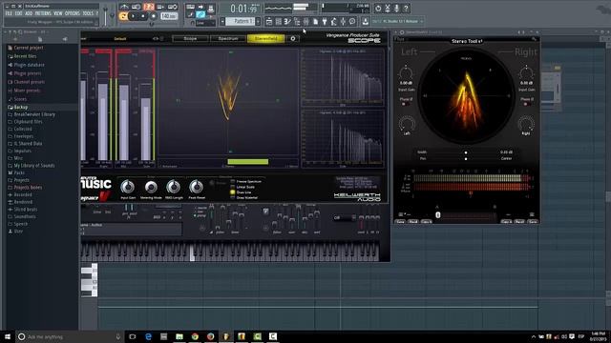The image size is (611, 343).
Task: Click the left Recall button in Stereo Tool
Action: click(x=413, y=221)
